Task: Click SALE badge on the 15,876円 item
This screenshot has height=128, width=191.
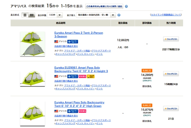Action: pyautogui.click(x=147, y=105)
